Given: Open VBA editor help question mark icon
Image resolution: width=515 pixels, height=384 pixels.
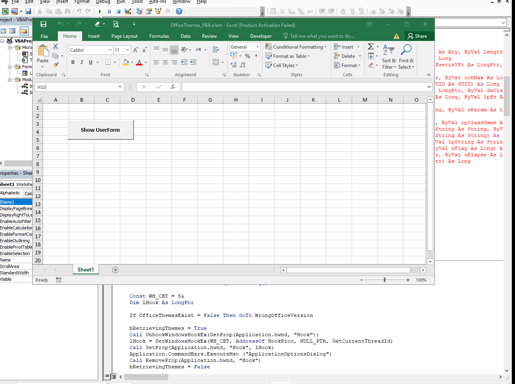Looking at the screenshot, I should point(179,11).
